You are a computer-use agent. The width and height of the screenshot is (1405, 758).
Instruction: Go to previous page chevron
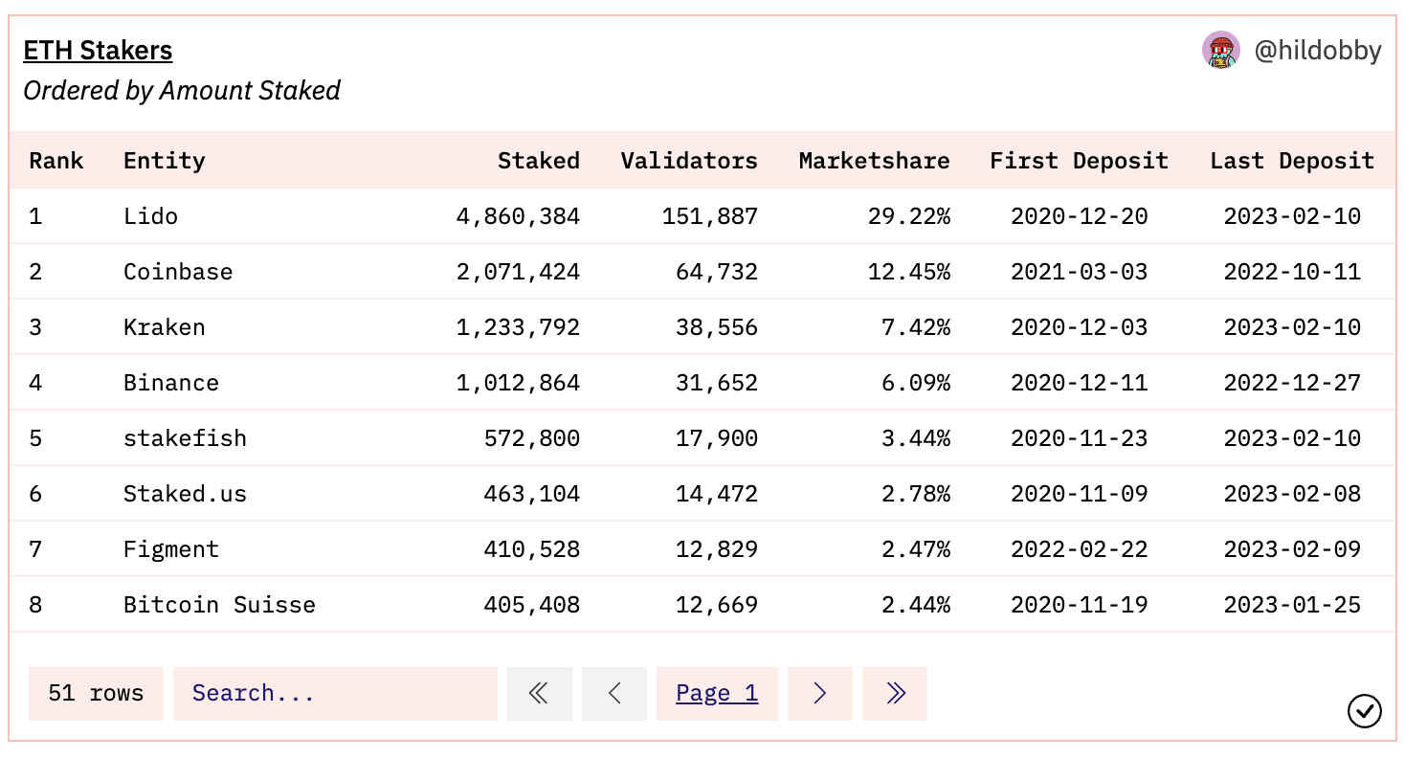pos(614,693)
